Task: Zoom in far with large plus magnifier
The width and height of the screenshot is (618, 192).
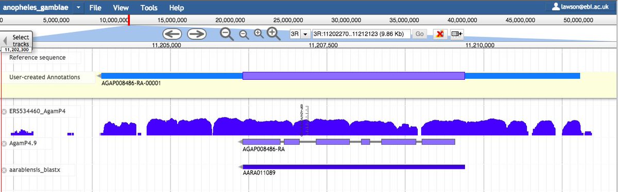Action: [x=273, y=34]
